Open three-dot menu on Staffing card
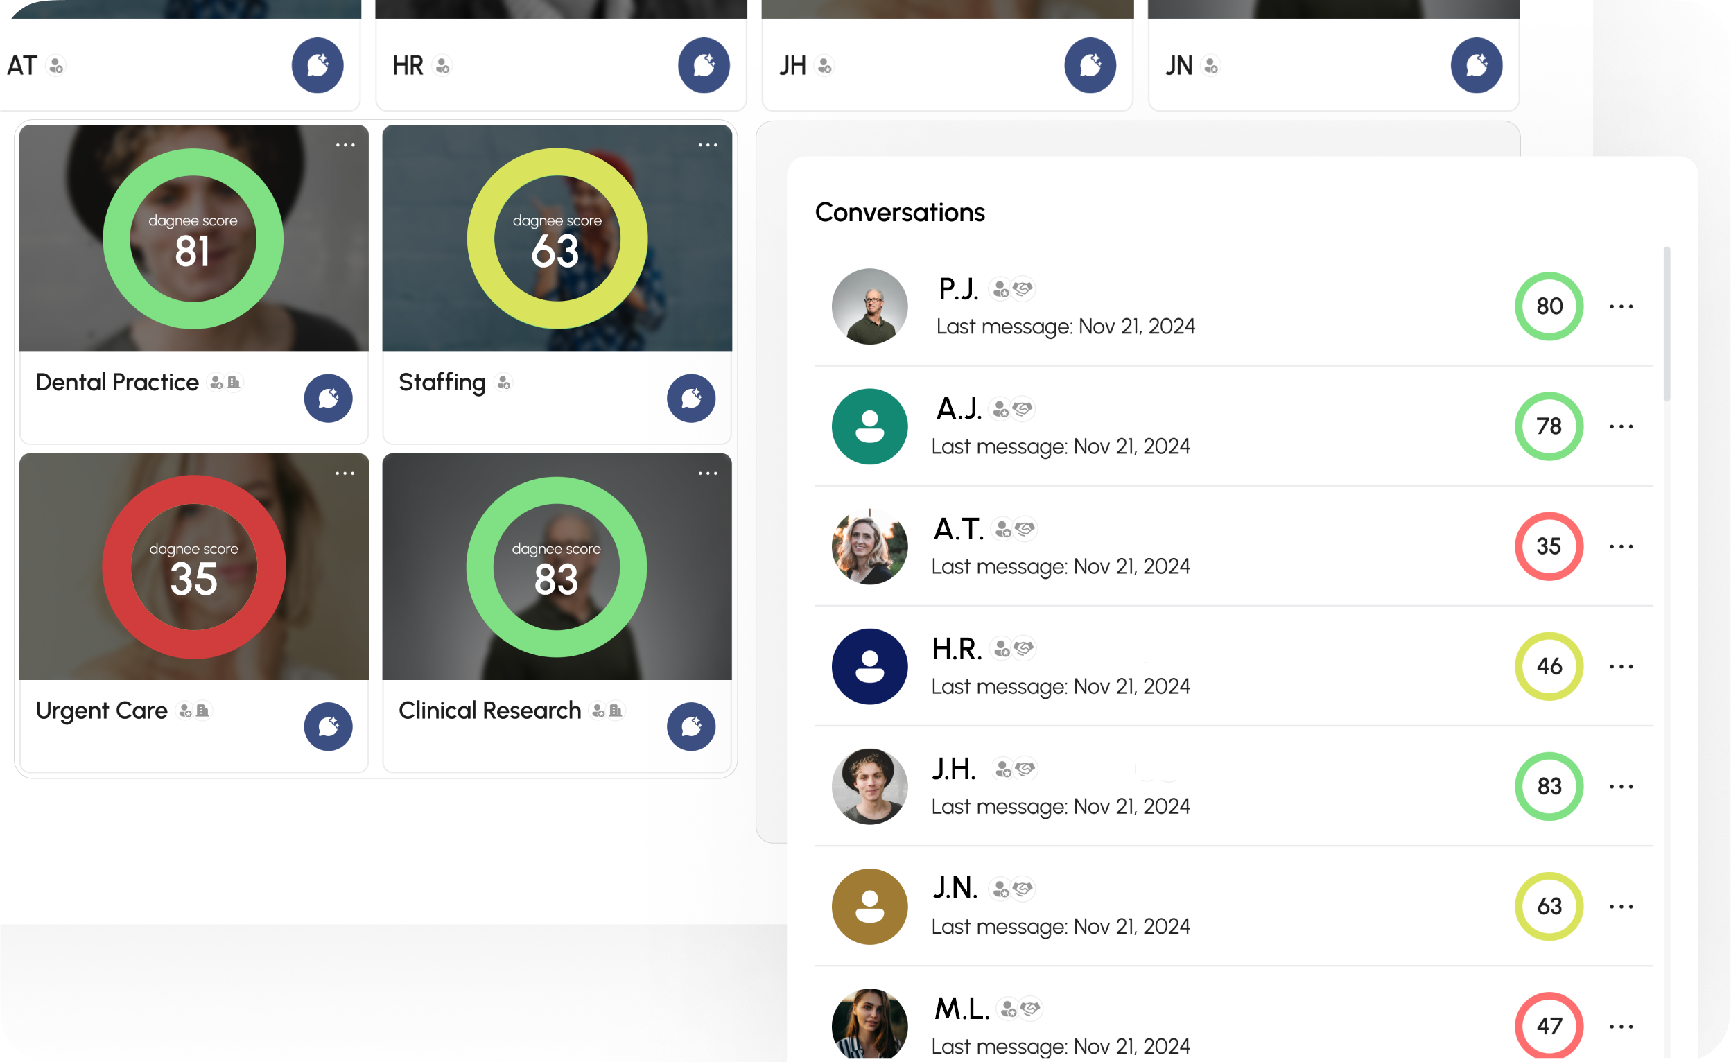Screen dimensions: 1731x1062 (x=707, y=146)
